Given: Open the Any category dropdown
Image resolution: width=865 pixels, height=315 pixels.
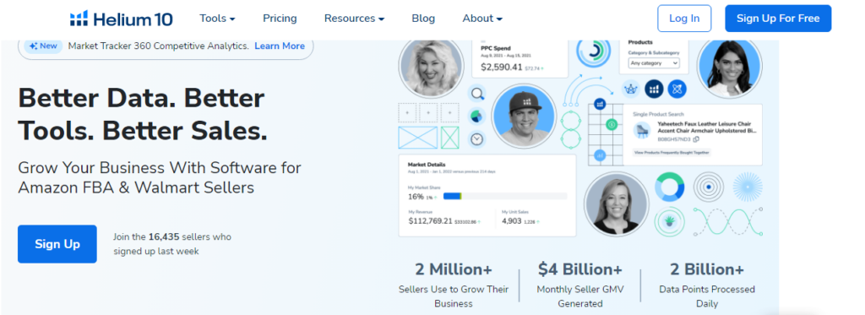Looking at the screenshot, I should coord(654,63).
